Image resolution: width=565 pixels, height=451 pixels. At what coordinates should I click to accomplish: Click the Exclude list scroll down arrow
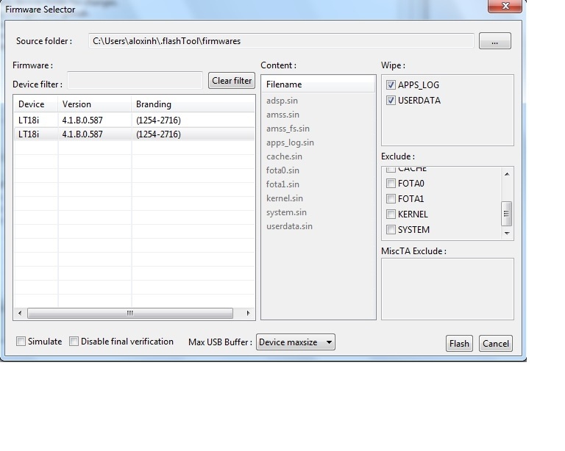(x=507, y=233)
